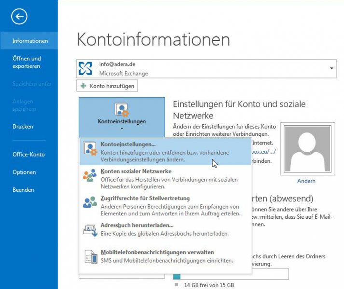Click the back arrow circle icon
The height and width of the screenshot is (289, 344).
point(19,16)
